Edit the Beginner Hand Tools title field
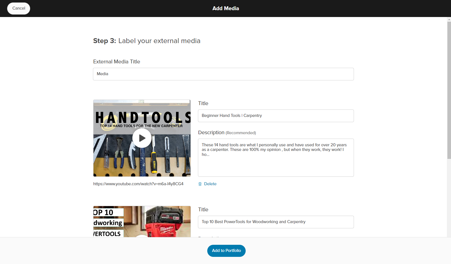451x264 pixels. click(x=276, y=116)
